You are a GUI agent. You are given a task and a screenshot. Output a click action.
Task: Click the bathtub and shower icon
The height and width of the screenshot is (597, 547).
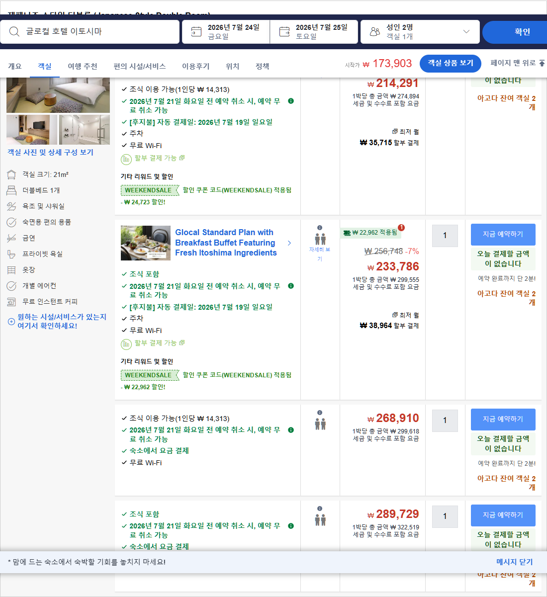(x=11, y=206)
